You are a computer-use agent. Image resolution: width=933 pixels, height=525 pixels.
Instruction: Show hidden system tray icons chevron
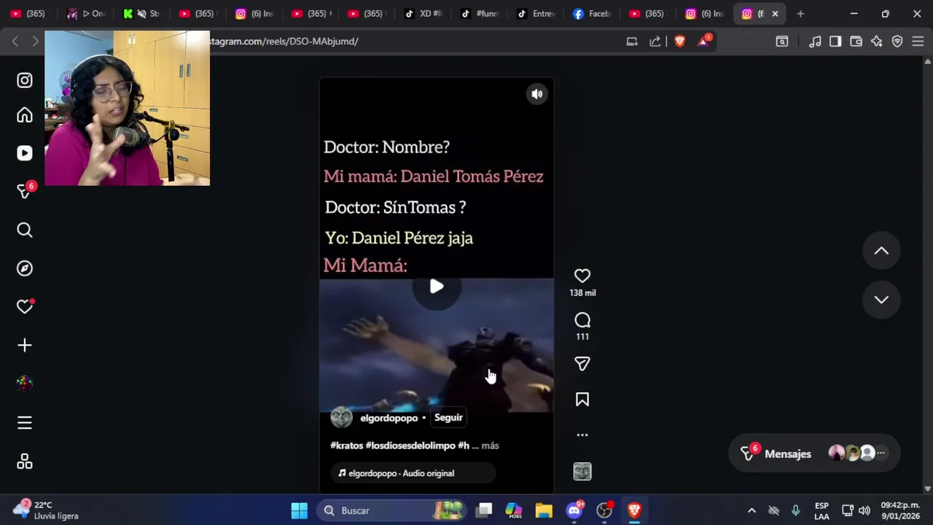[752, 510]
